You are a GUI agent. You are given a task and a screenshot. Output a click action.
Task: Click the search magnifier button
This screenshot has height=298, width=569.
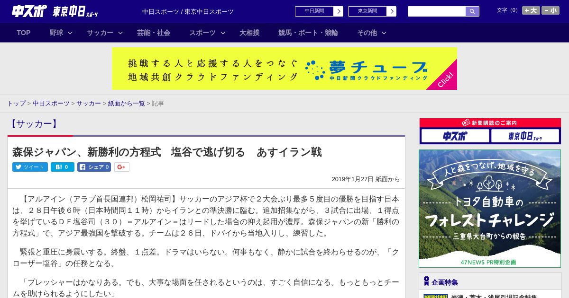[x=472, y=11]
